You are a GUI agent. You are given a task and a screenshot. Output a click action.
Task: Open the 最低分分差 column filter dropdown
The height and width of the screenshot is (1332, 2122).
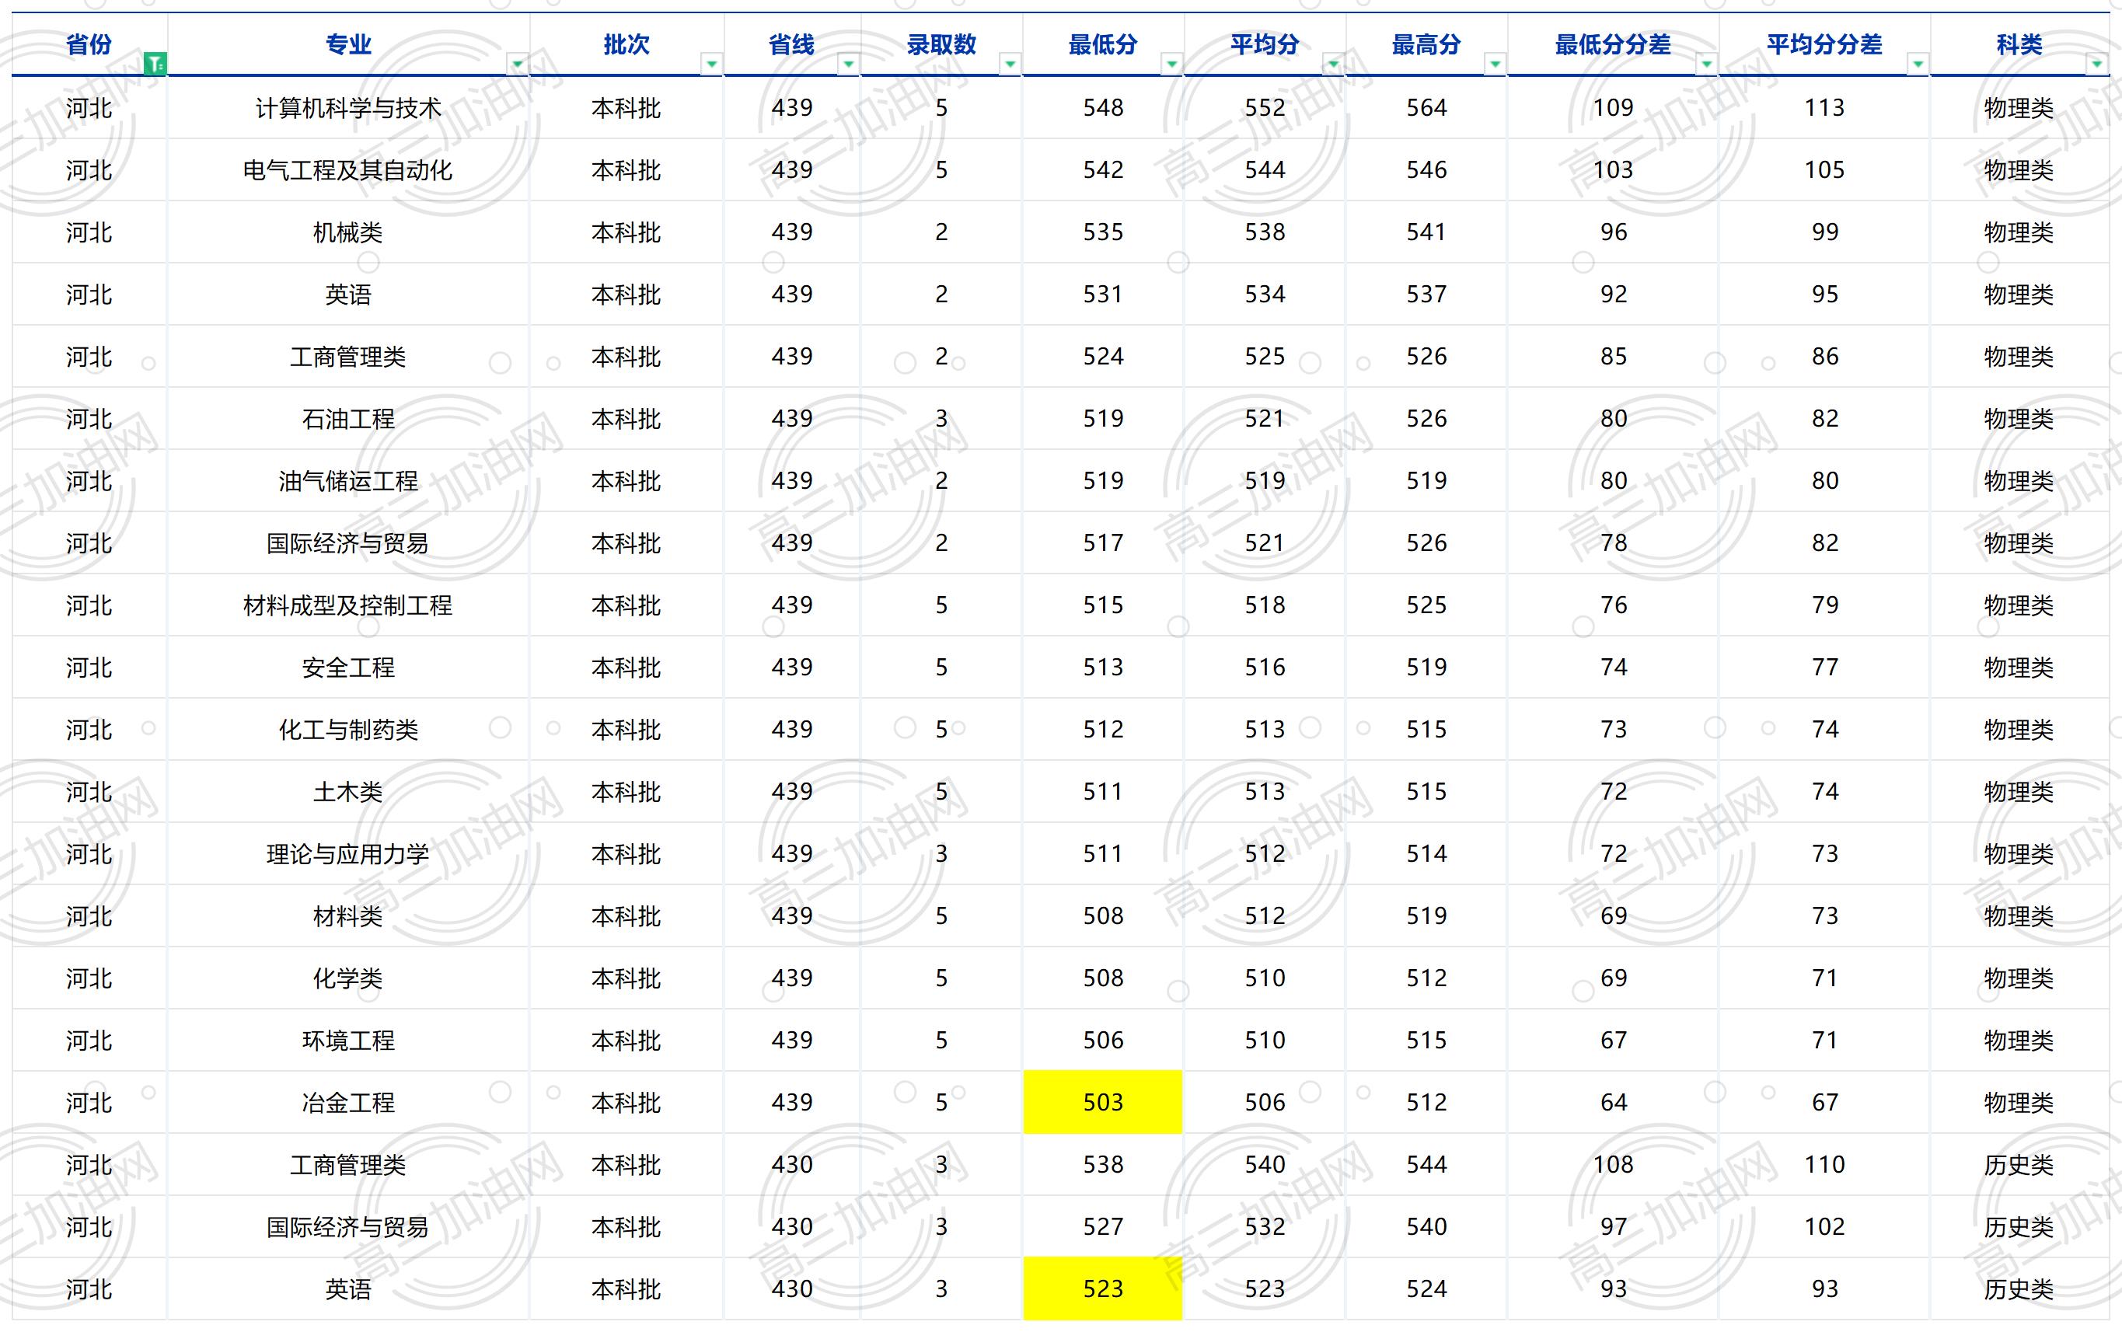tap(1707, 64)
